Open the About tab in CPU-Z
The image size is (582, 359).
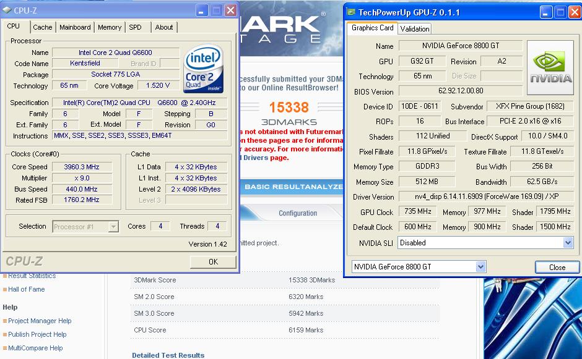[x=163, y=27]
